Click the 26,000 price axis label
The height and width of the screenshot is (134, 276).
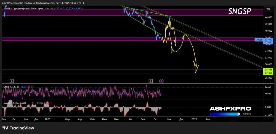269,78
